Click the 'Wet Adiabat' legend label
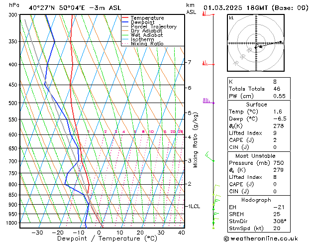Image resolution: width=313 pixels, height=242 pixels. [x=147, y=35]
